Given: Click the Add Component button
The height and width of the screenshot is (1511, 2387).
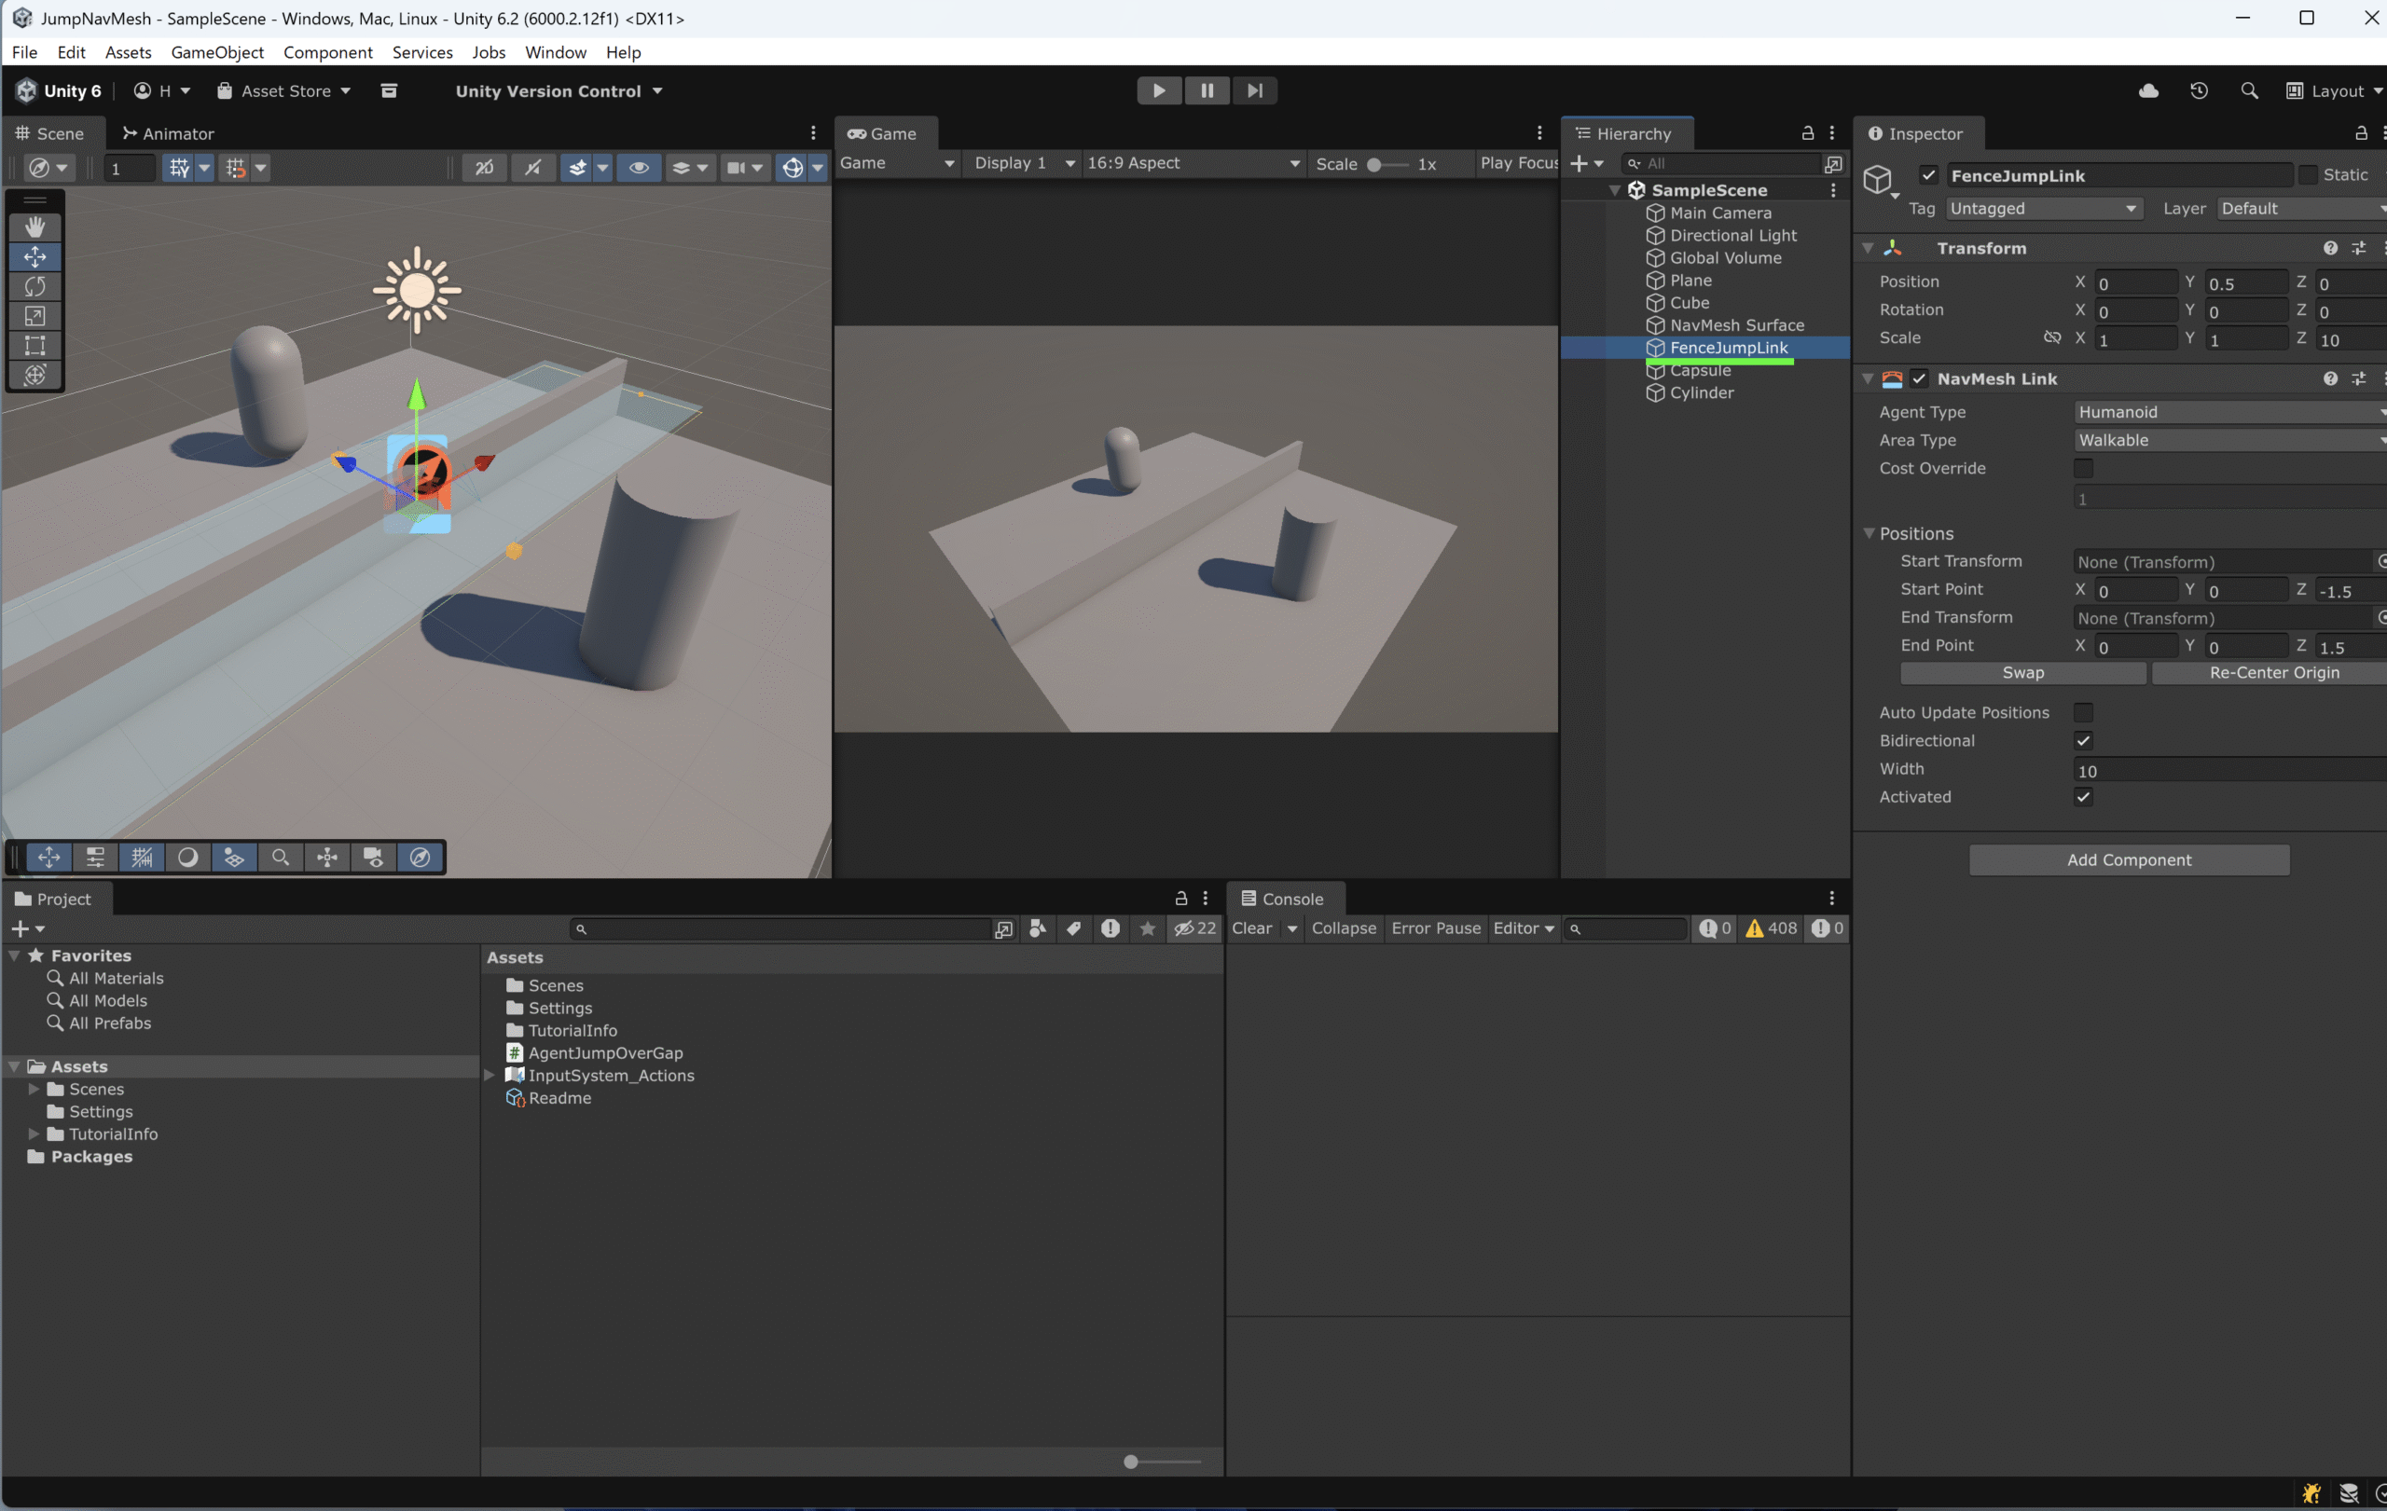Looking at the screenshot, I should click(2129, 859).
